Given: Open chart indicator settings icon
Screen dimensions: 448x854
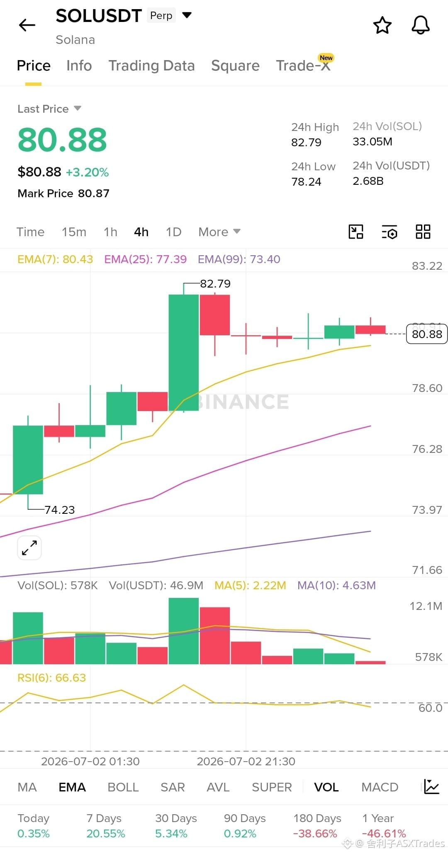Looking at the screenshot, I should coord(389,232).
